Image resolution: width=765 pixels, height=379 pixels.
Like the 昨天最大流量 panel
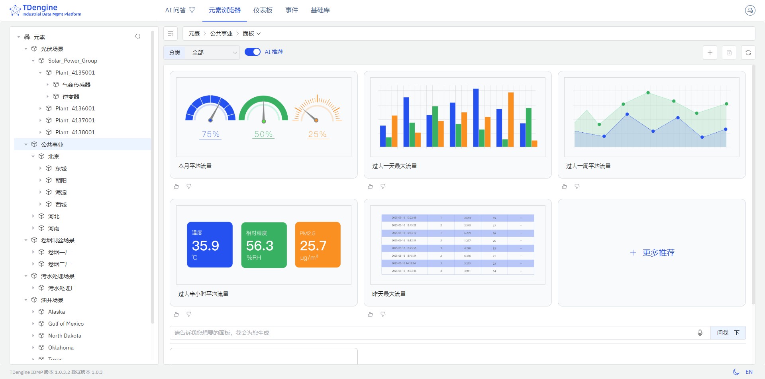point(371,314)
